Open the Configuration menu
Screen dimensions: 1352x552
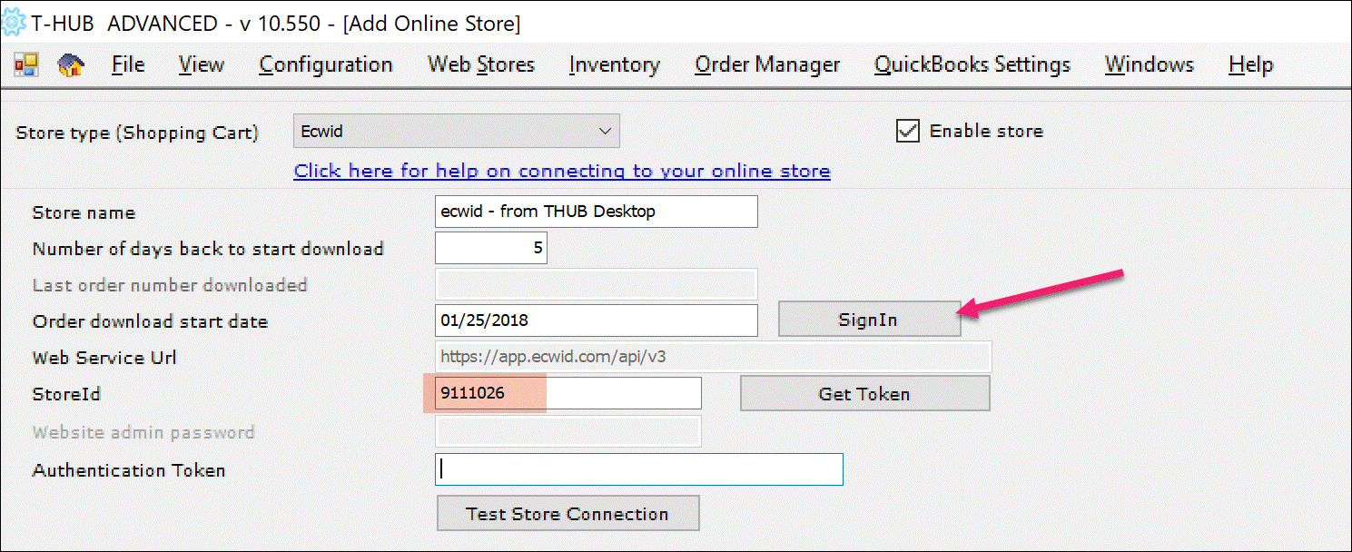tap(326, 65)
